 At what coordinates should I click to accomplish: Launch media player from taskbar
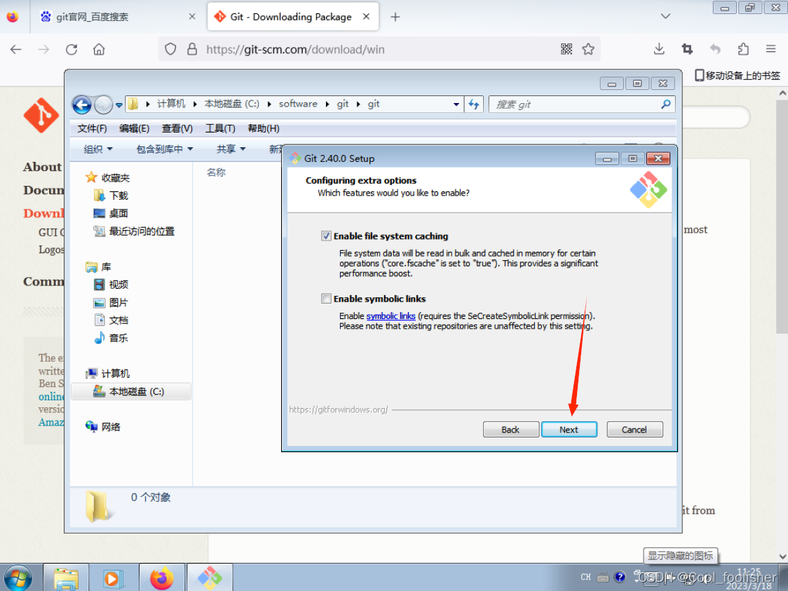pos(113,579)
